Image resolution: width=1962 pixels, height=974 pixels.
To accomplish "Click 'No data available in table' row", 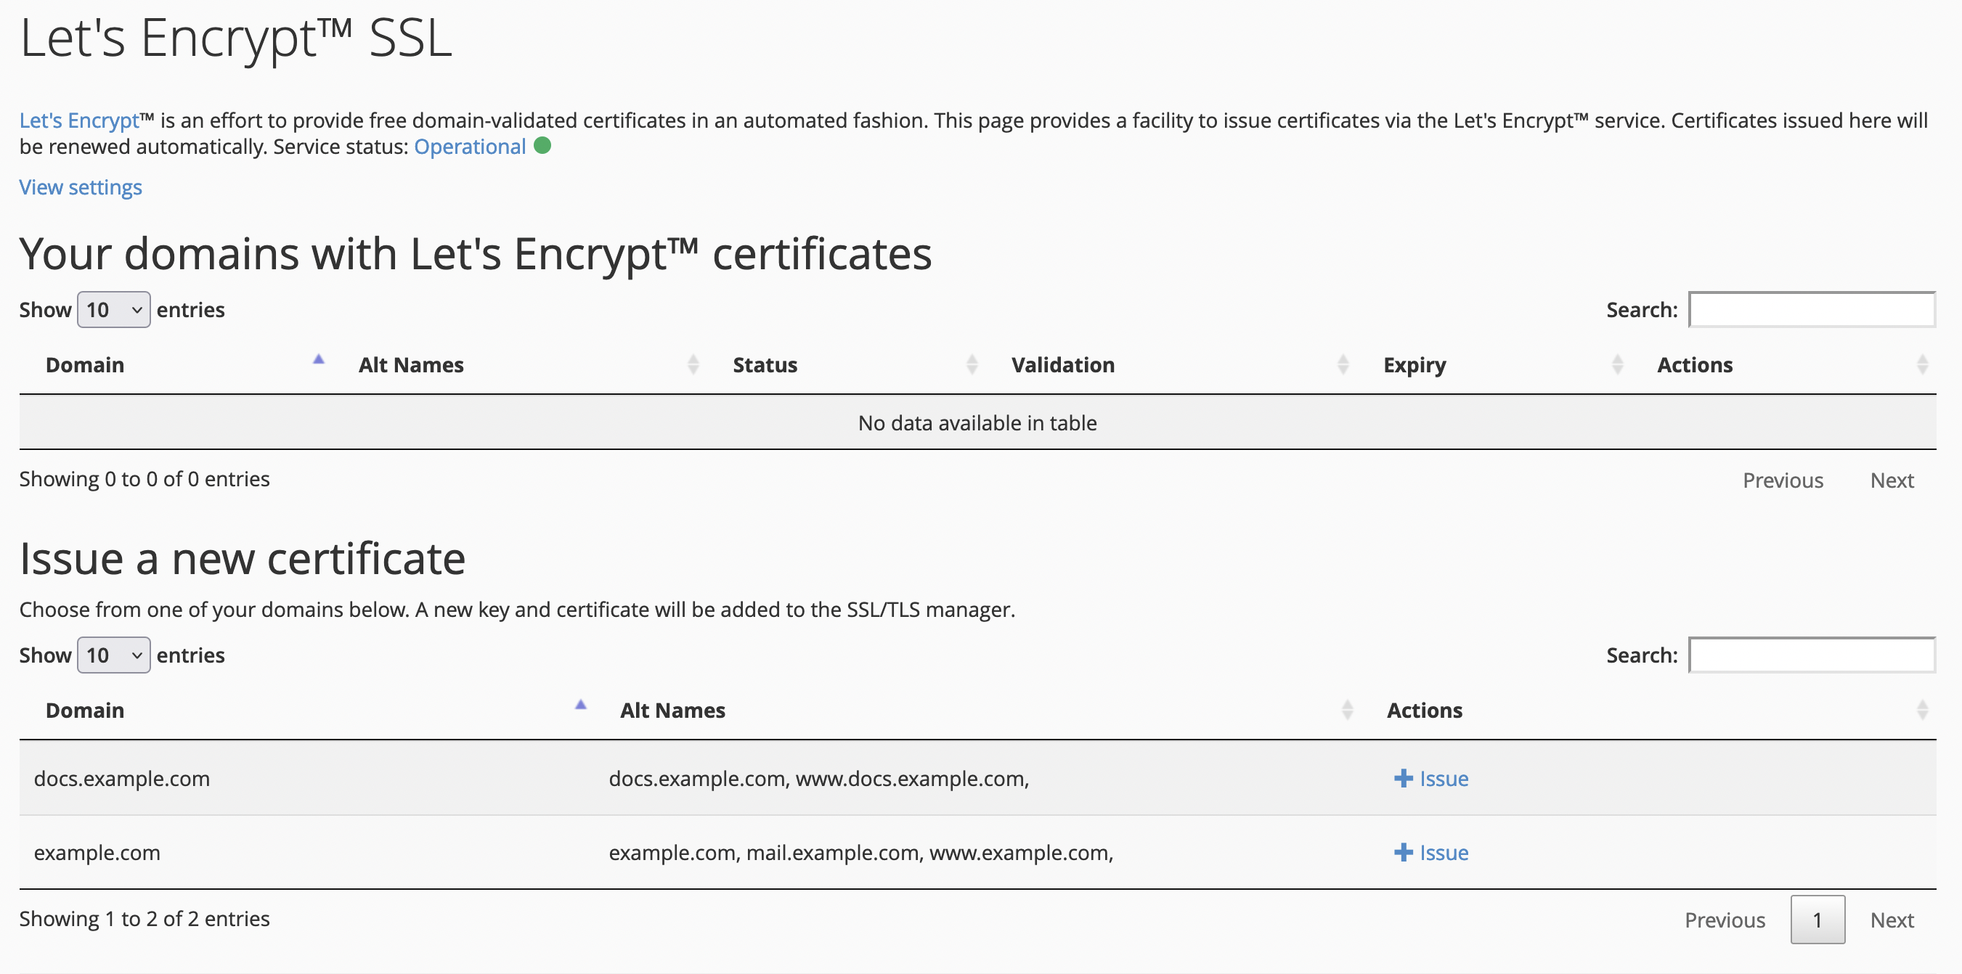I will pos(977,422).
